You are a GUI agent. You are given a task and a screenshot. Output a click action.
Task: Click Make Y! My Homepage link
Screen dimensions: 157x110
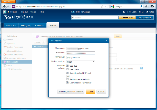pyautogui.click(x=80, y=12)
